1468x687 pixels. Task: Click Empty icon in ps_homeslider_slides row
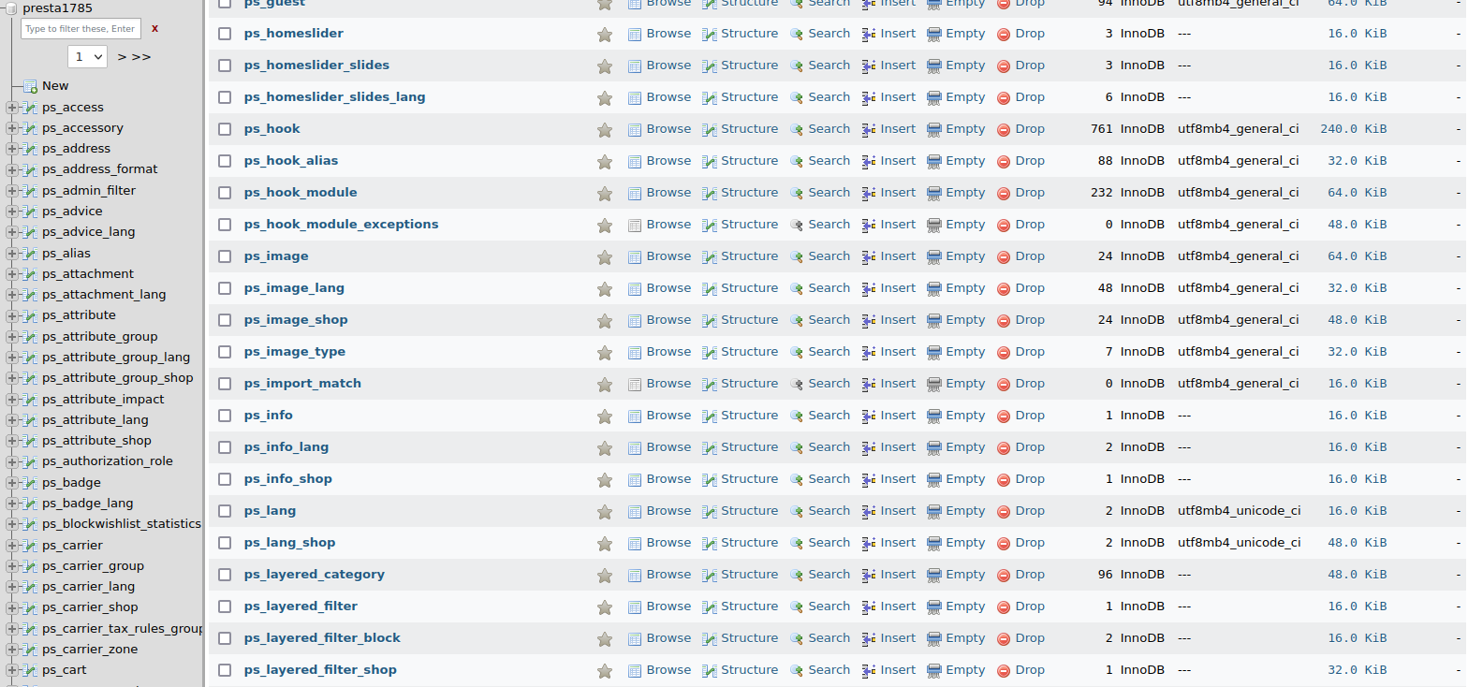[934, 66]
